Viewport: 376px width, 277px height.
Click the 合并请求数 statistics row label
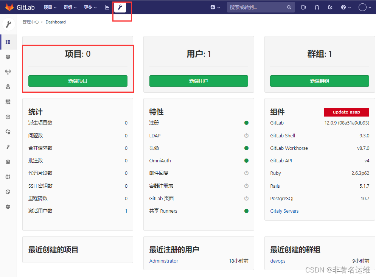(x=40, y=148)
